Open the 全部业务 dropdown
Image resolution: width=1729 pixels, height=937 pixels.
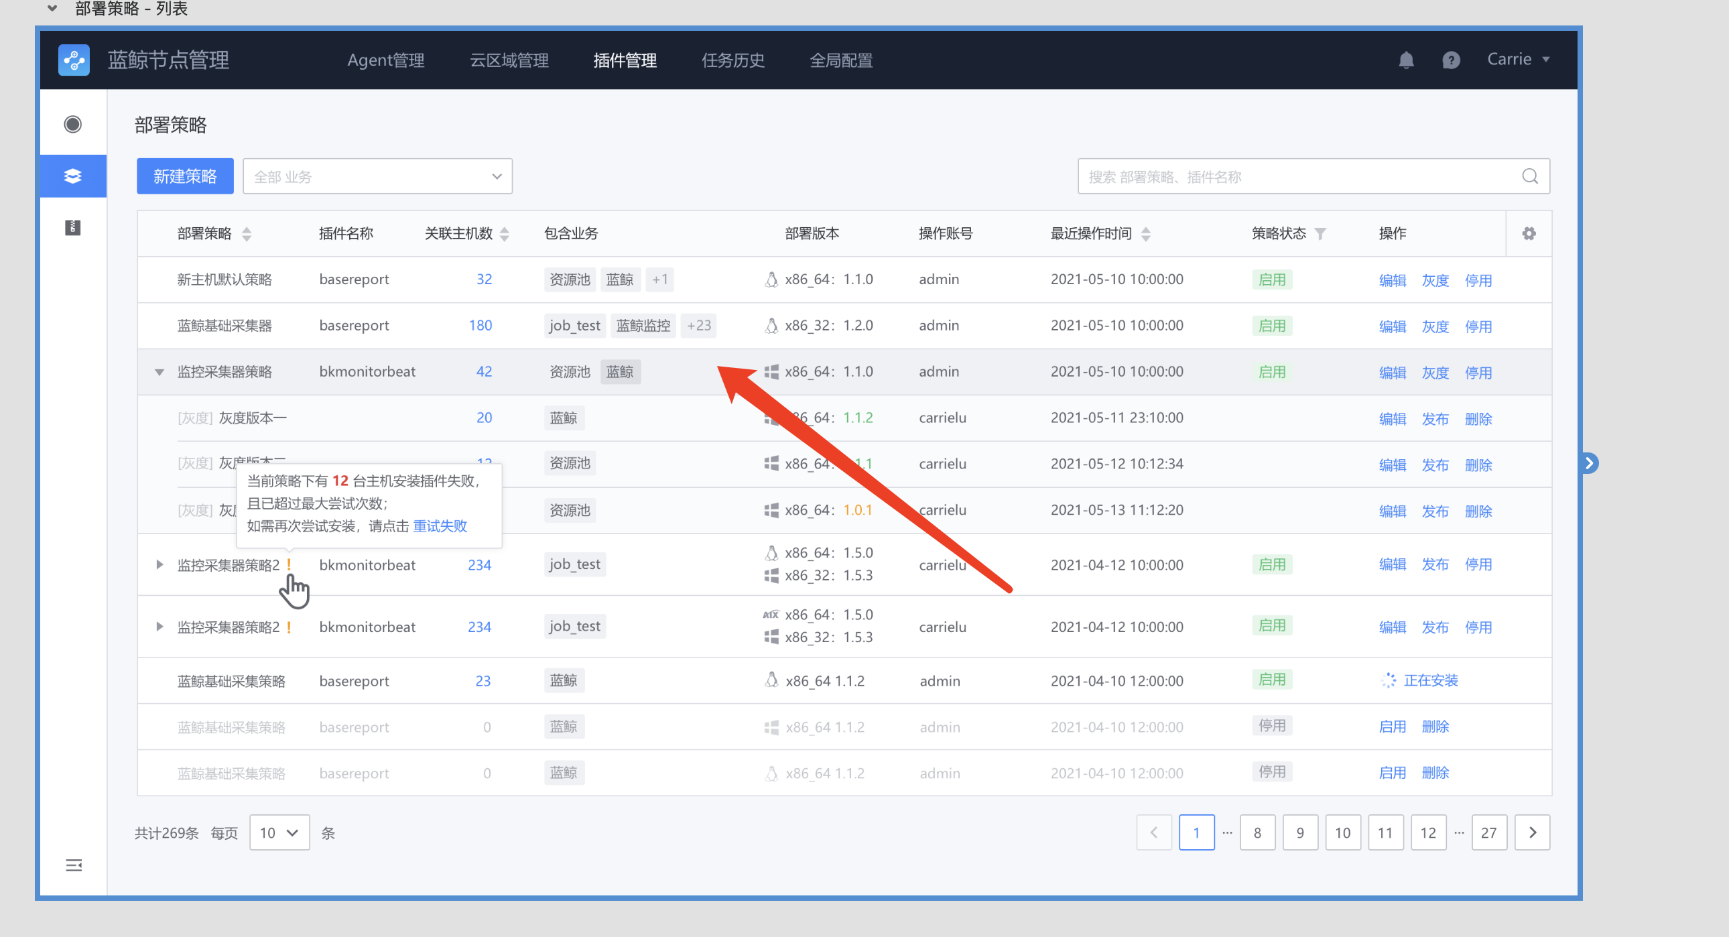(377, 176)
